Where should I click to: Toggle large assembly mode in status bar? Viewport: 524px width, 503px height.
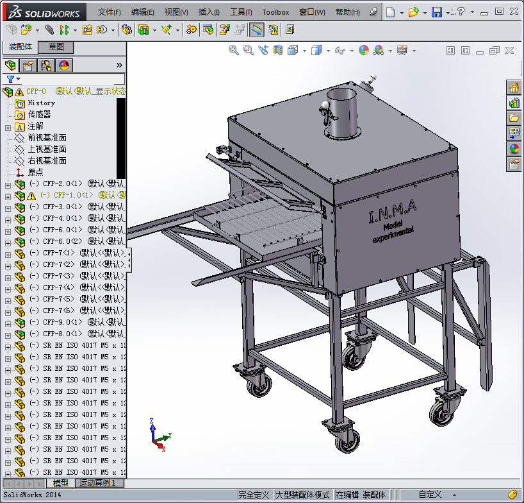(302, 495)
